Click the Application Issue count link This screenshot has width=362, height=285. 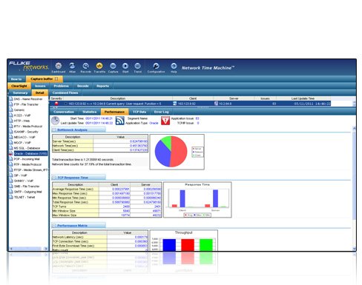pos(197,118)
